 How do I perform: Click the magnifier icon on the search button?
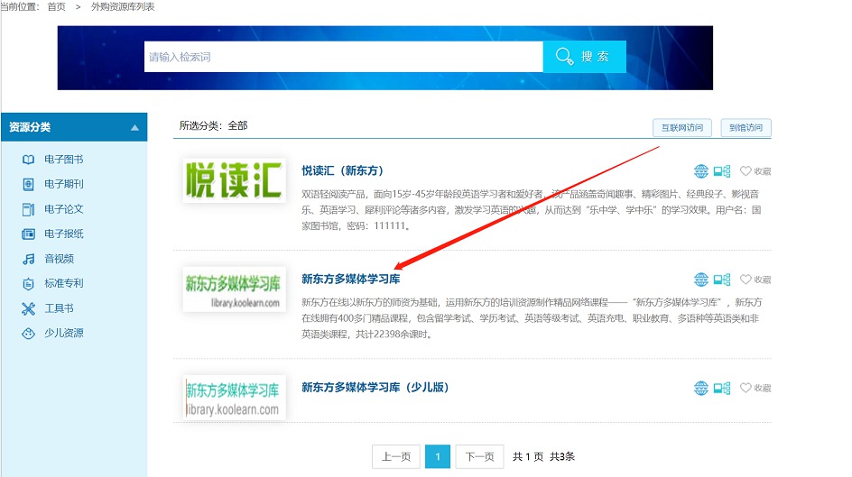coord(565,57)
